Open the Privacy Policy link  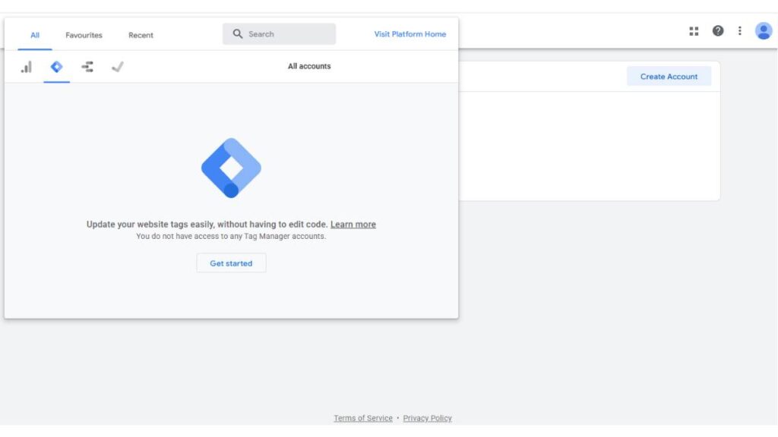click(427, 418)
